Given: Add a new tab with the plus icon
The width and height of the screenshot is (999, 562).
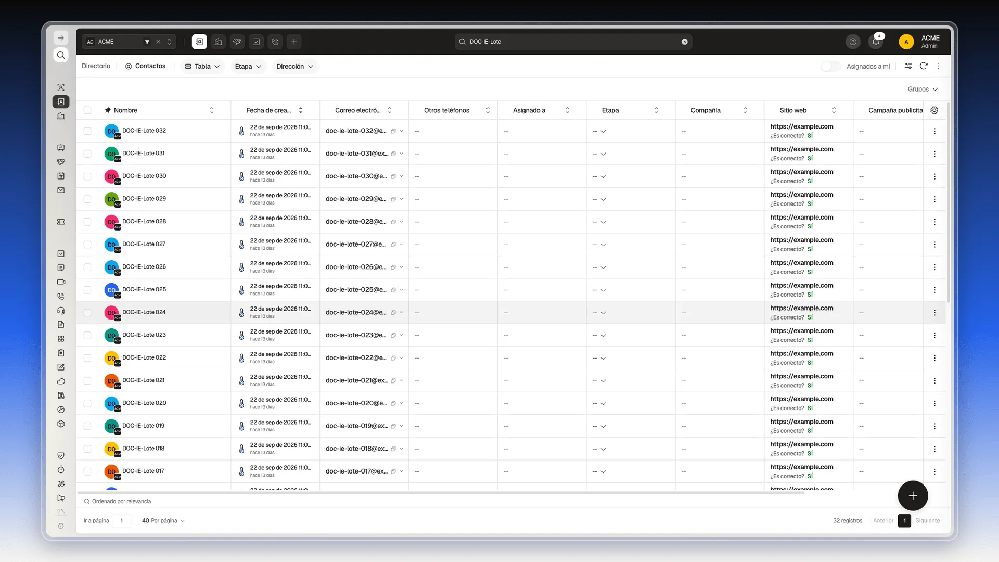Looking at the screenshot, I should 294,42.
